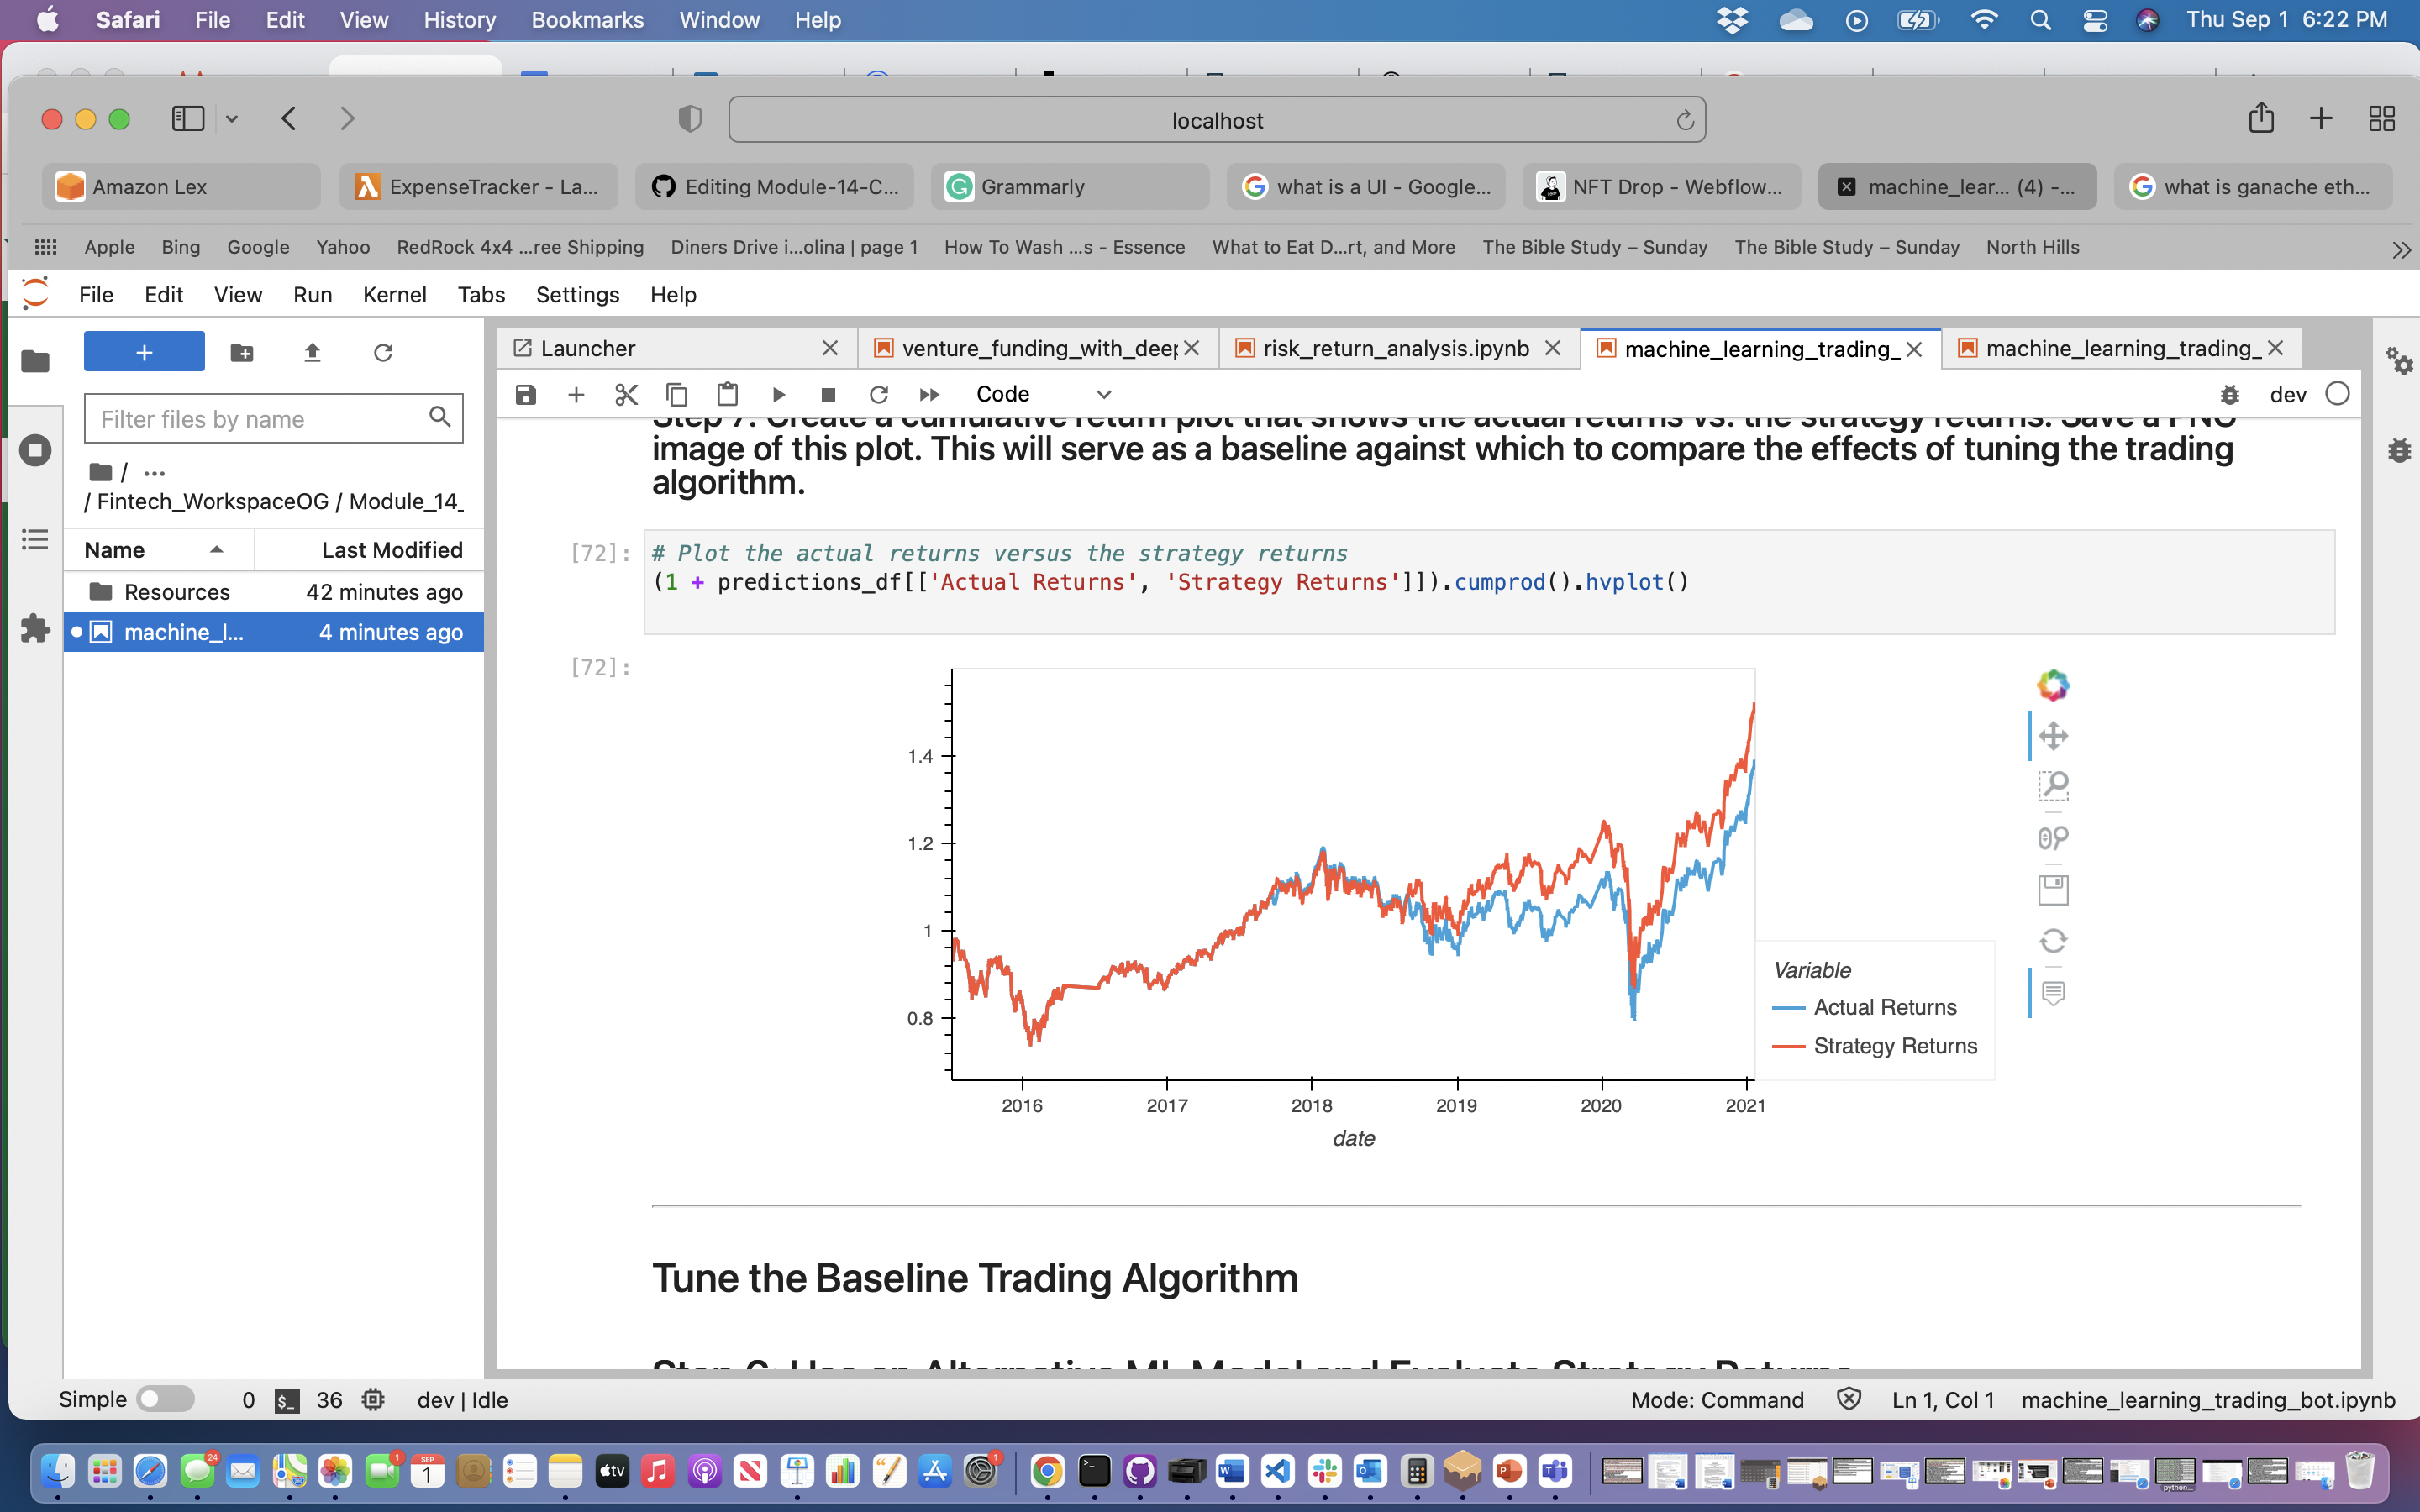Expand Safari sidebar options chevron
Viewport: 2420px width, 1512px height.
232,119
